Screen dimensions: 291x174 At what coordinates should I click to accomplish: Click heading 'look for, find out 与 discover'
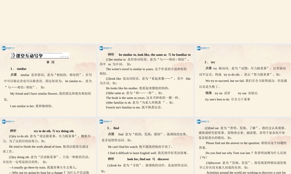tap(148, 159)
